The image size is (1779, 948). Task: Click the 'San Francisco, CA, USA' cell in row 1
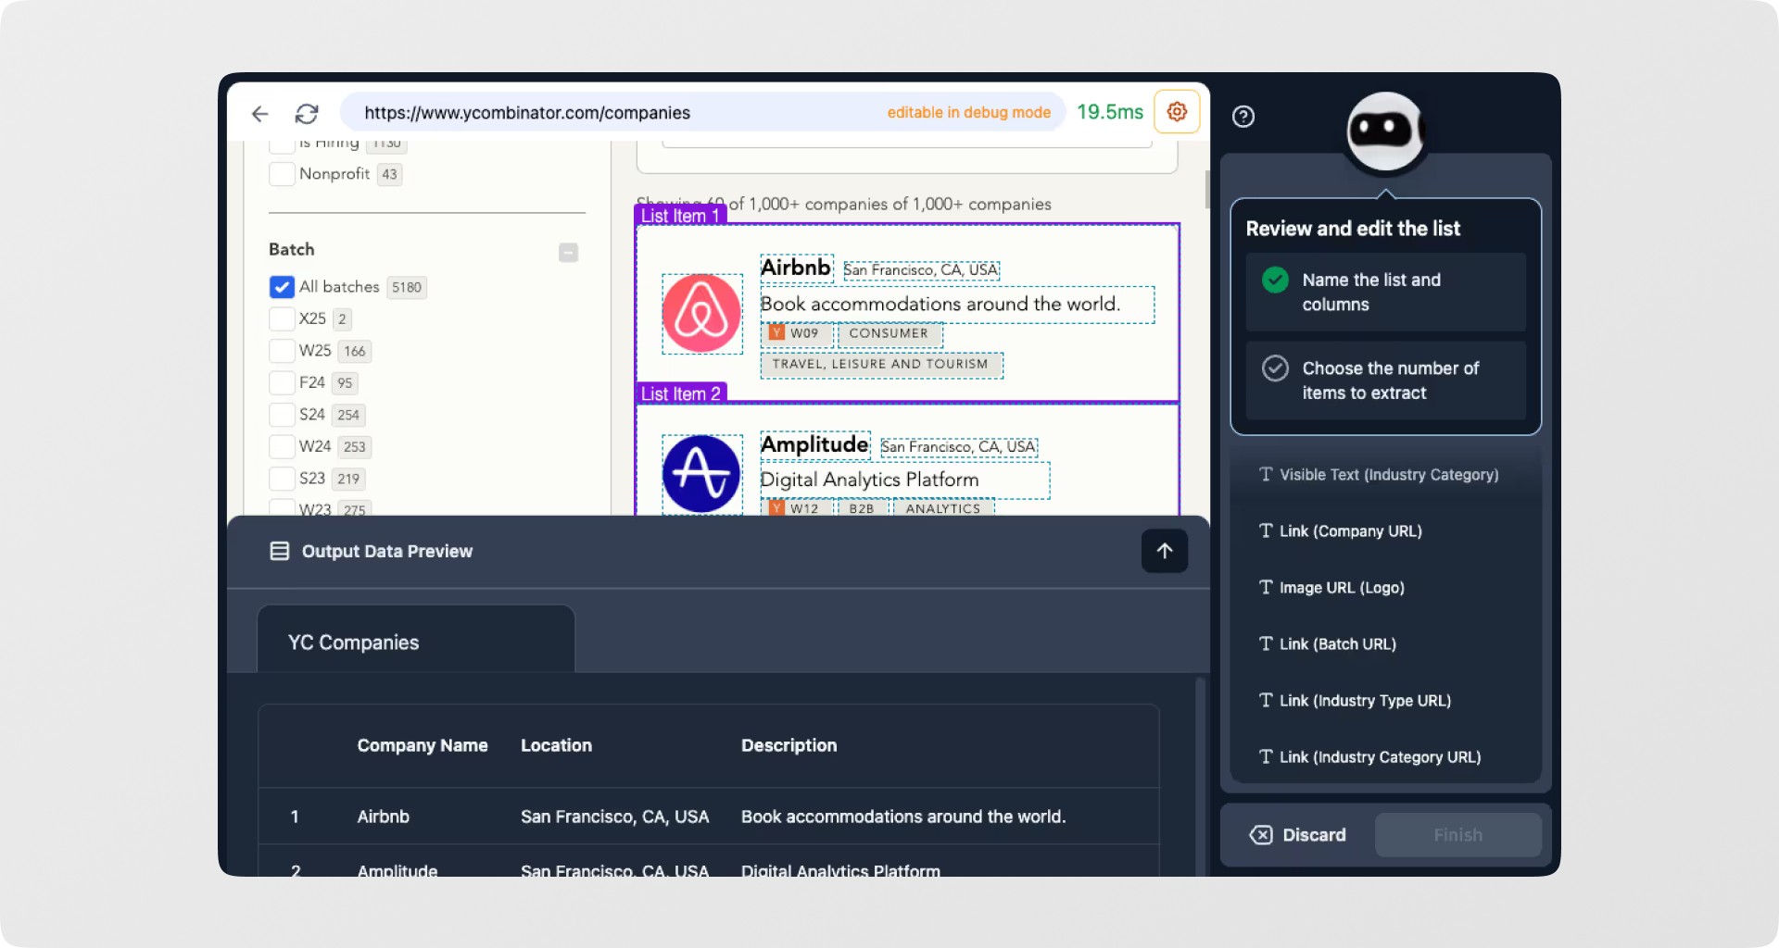(x=614, y=817)
